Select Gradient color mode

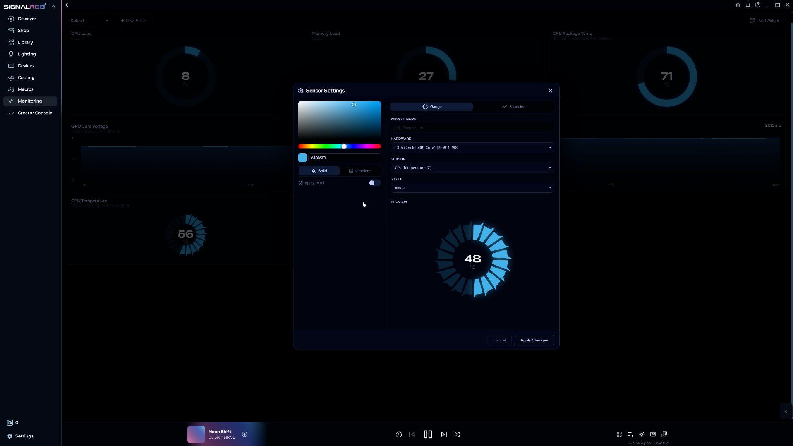[360, 171]
